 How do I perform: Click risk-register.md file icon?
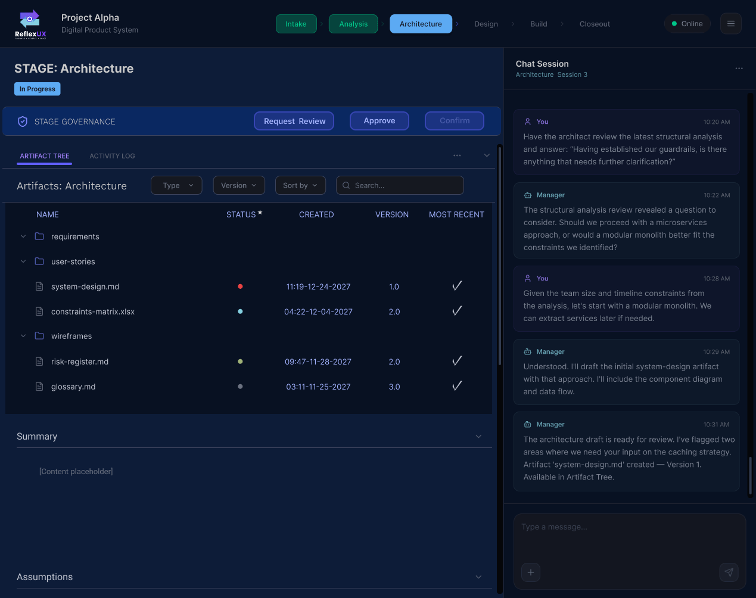click(39, 362)
